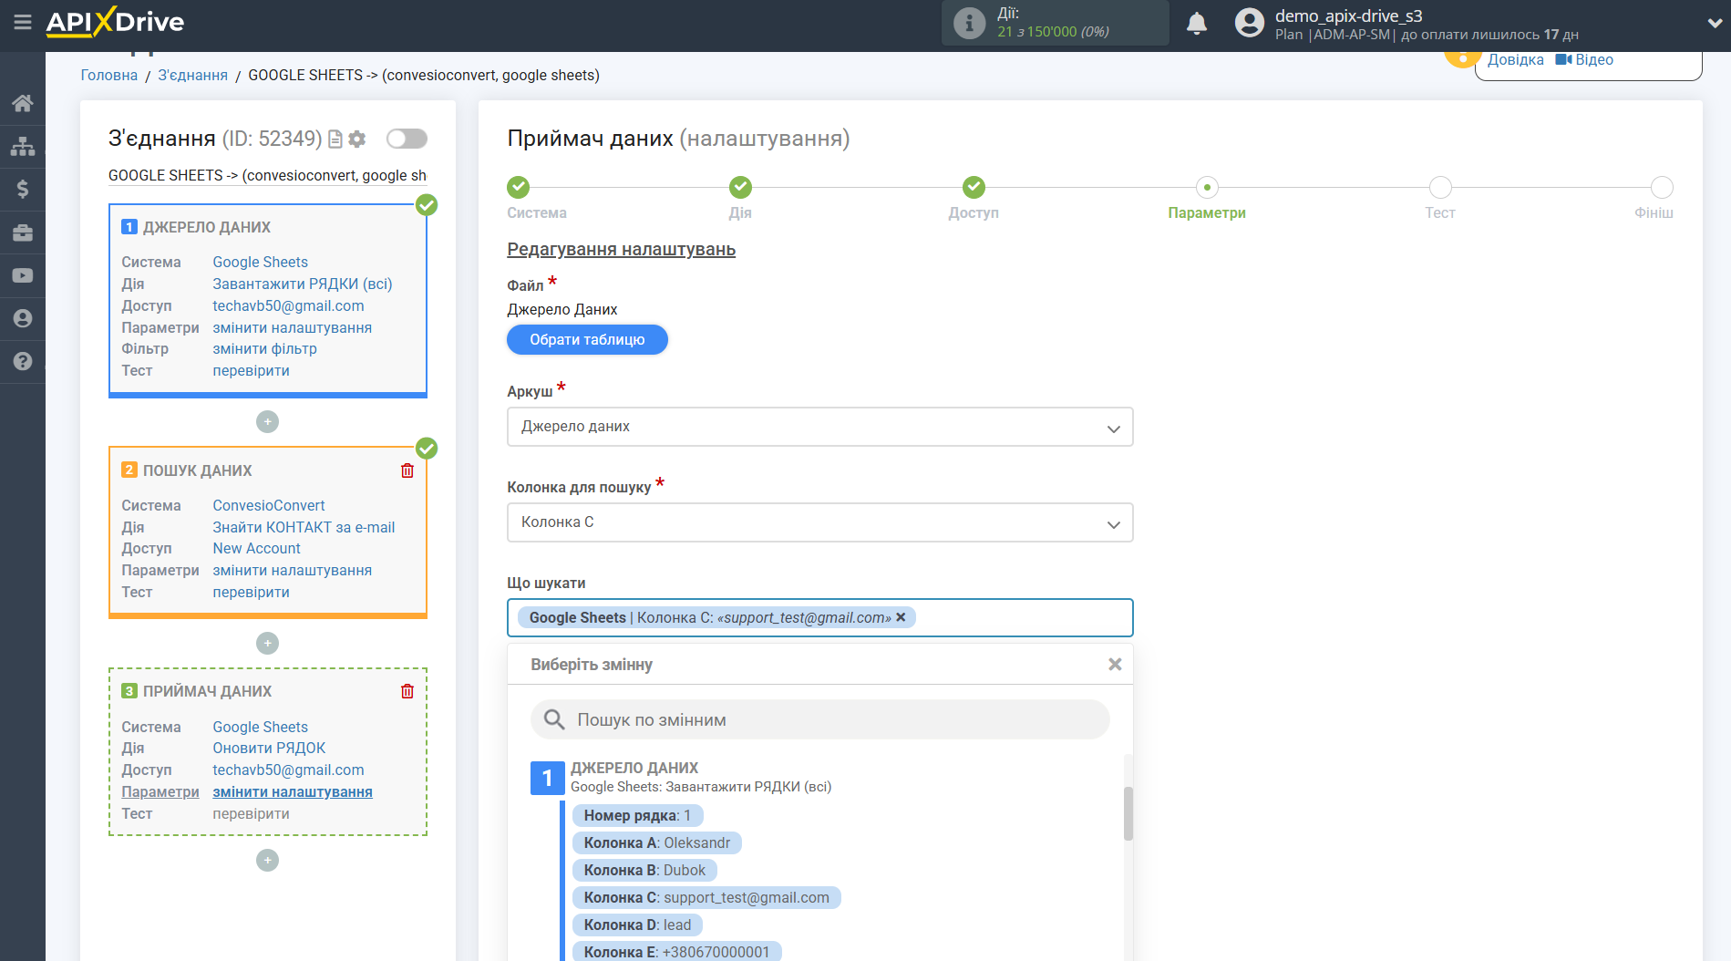Open connection settings gear icon

pos(357,139)
